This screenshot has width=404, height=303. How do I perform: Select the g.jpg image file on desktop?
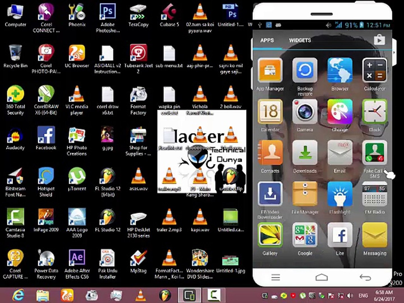[108, 138]
